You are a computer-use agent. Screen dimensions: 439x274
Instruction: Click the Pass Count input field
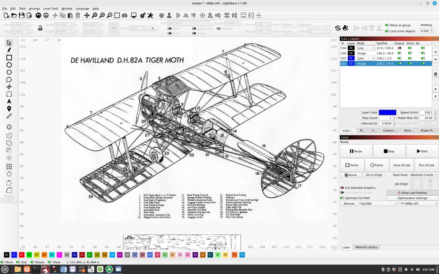point(385,118)
